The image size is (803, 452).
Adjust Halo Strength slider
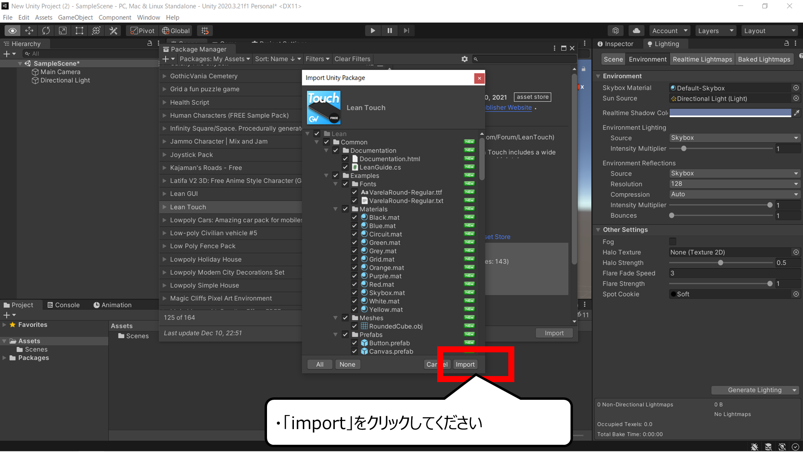click(x=721, y=263)
